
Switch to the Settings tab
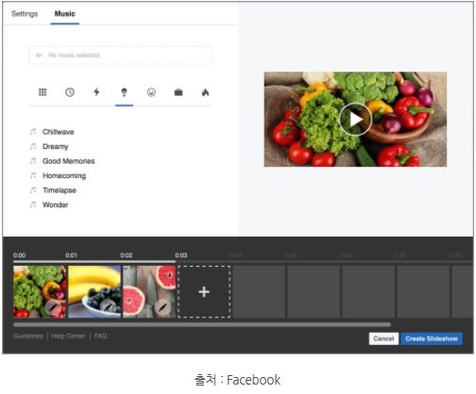tap(25, 14)
